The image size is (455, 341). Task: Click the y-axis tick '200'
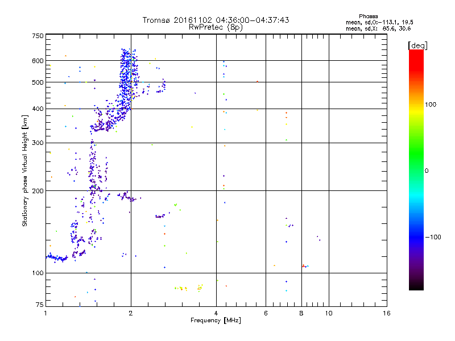(x=38, y=191)
